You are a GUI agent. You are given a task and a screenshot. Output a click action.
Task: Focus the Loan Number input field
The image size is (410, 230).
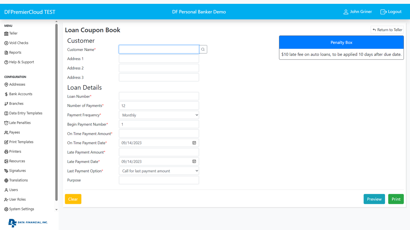pos(159,96)
